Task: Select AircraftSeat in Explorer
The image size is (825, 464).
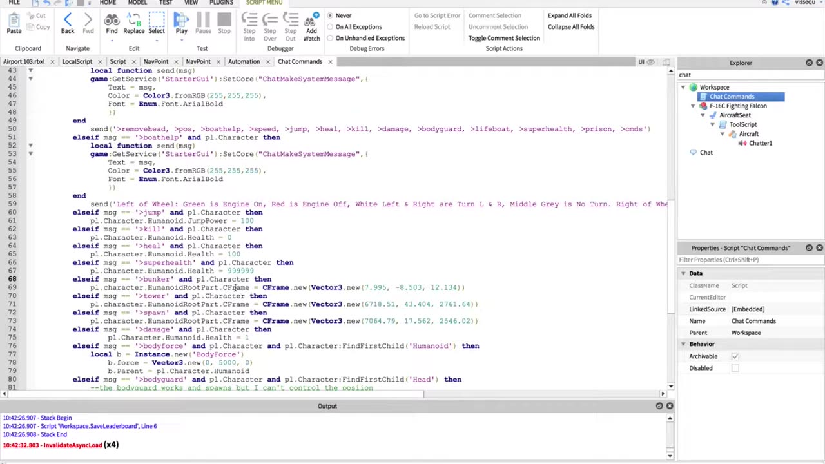Action: pyautogui.click(x=735, y=115)
